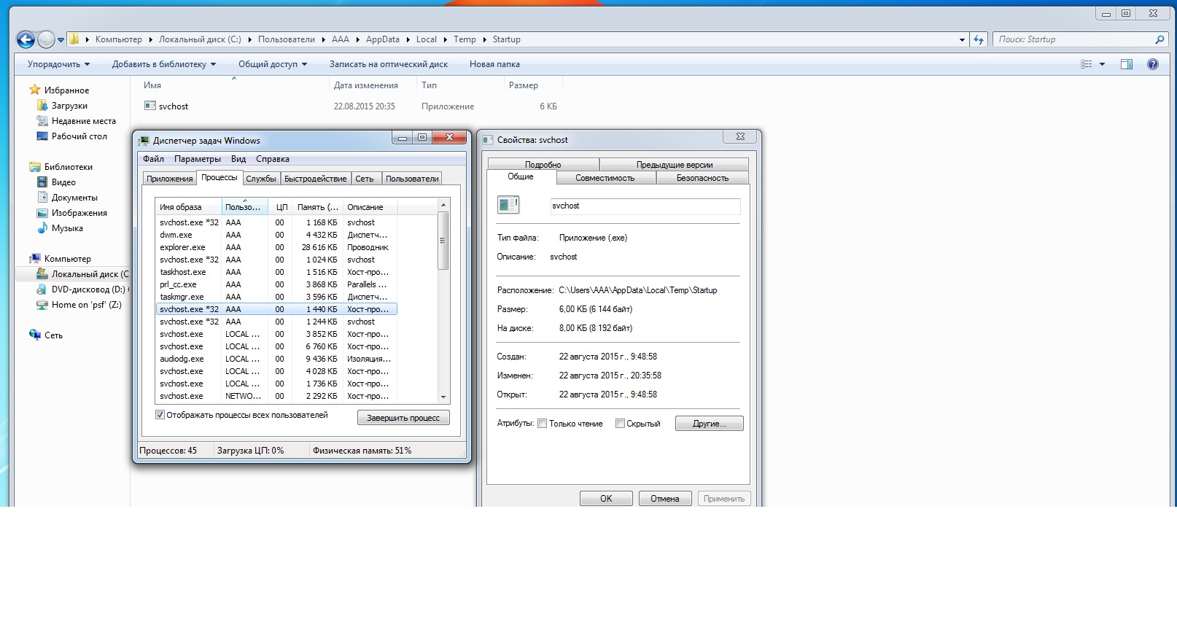Check the 'Только чтение' attribute checkbox
This screenshot has width=1177, height=630.
(542, 424)
